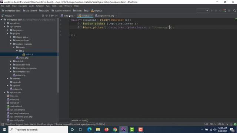Collapse the wp-content folder
237x133 pixels.
(x=4, y=27)
